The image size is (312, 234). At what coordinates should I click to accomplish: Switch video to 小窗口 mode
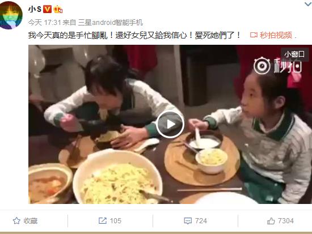point(294,54)
